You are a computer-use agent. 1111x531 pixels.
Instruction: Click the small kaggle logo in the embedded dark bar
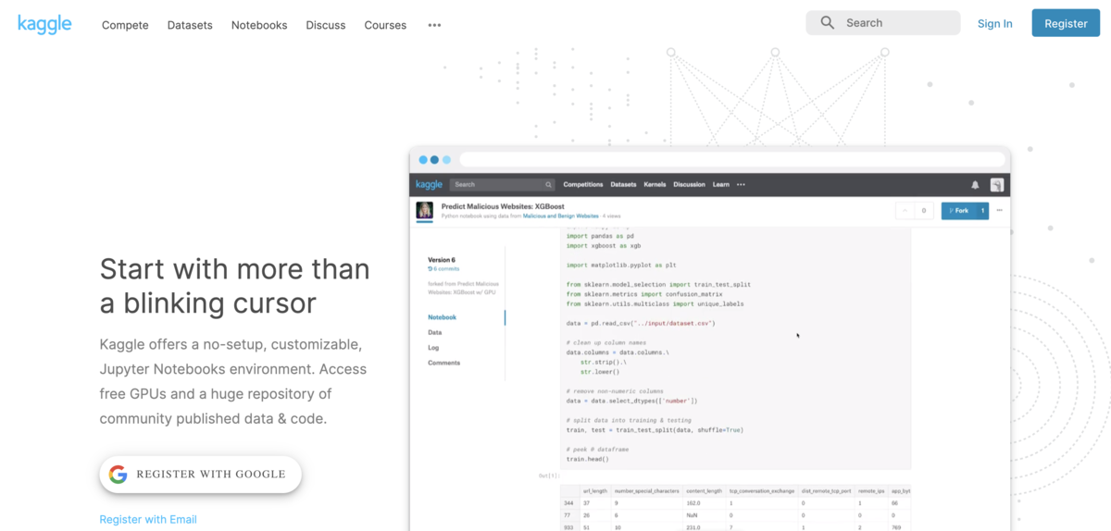click(429, 184)
